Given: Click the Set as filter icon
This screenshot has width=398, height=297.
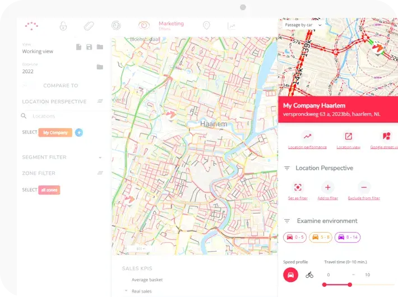Looking at the screenshot, I should click(298, 188).
